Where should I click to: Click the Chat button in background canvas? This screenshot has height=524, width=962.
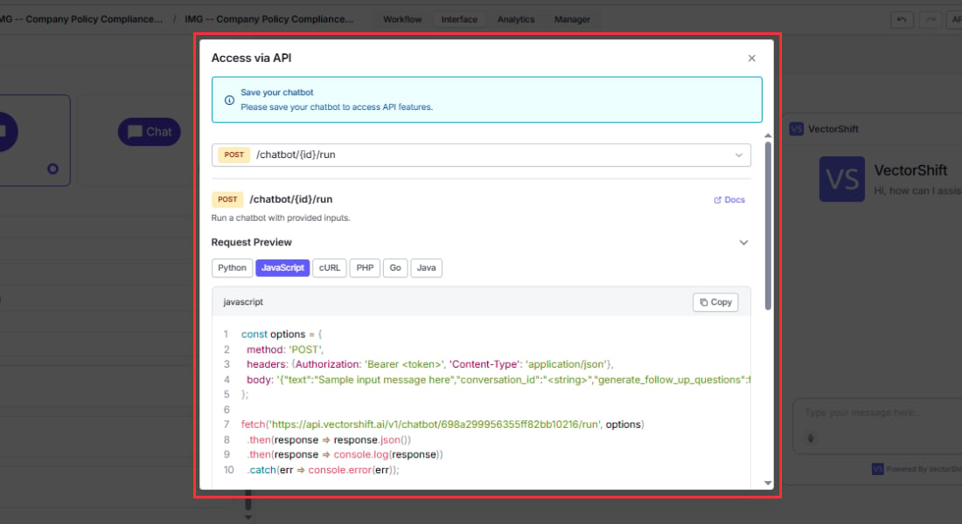click(x=149, y=132)
